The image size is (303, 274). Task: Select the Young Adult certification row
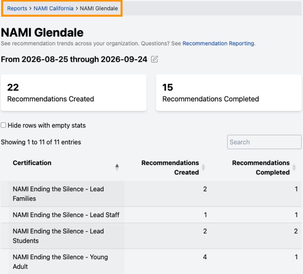click(151, 261)
